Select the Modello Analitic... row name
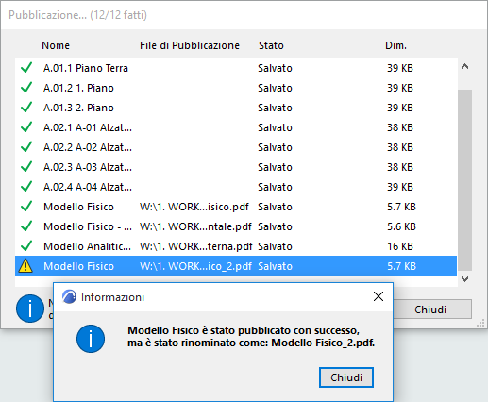Viewport: 488px width, 402px height. [x=88, y=246]
